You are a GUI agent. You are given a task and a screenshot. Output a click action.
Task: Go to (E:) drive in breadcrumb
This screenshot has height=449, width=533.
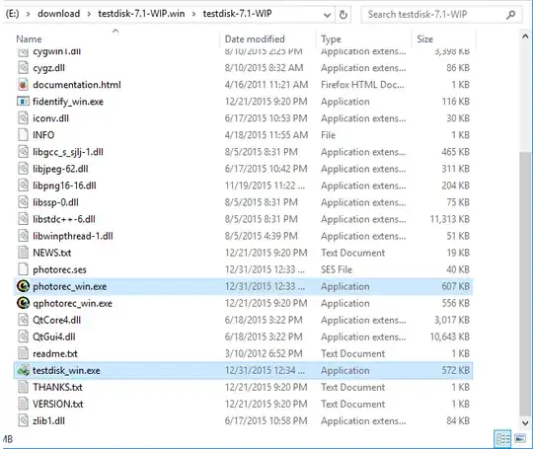13,14
